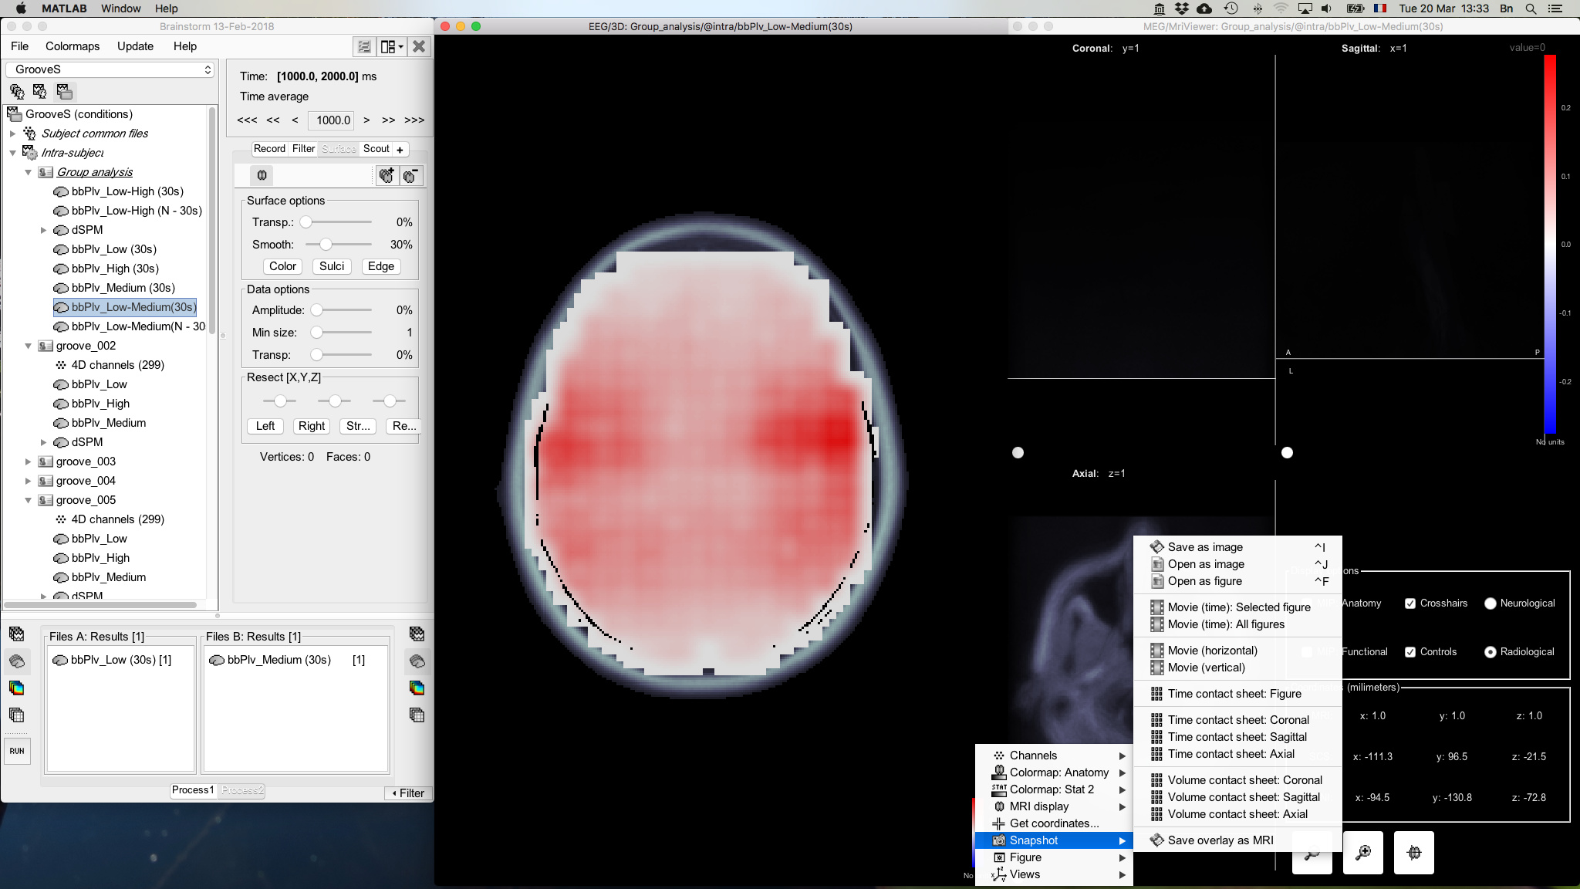Click the Process1 matrix icon on left
The height and width of the screenshot is (889, 1580).
click(17, 715)
